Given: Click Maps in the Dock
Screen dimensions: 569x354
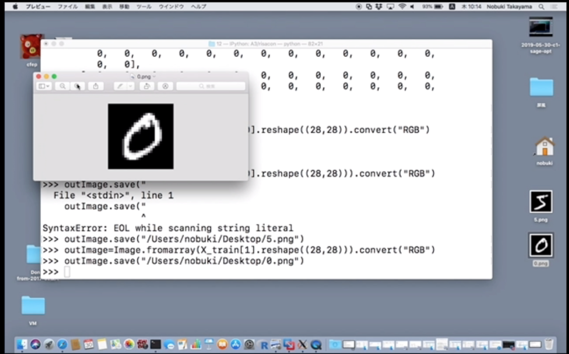Looking at the screenshot, I should (115, 345).
